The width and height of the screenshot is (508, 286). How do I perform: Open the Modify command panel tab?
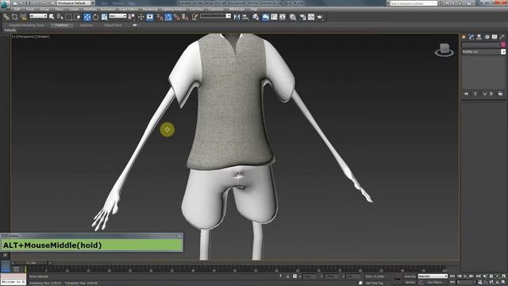point(471,37)
